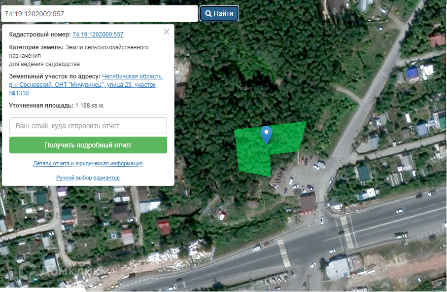This screenshot has width=447, height=292.
Task: Click the teal-roofed building east of intersection
Action: (364, 173)
